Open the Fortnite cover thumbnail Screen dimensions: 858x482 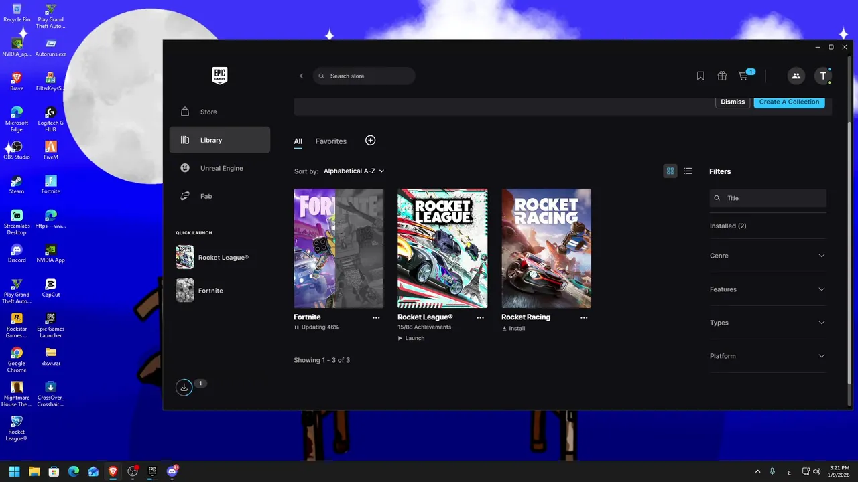tap(339, 248)
